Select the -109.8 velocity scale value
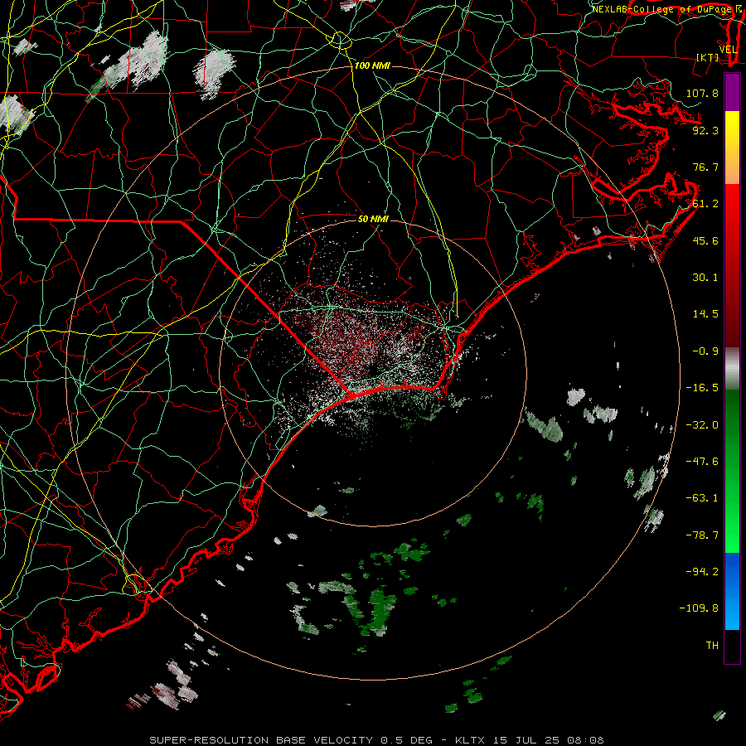746x746 pixels. pos(699,608)
